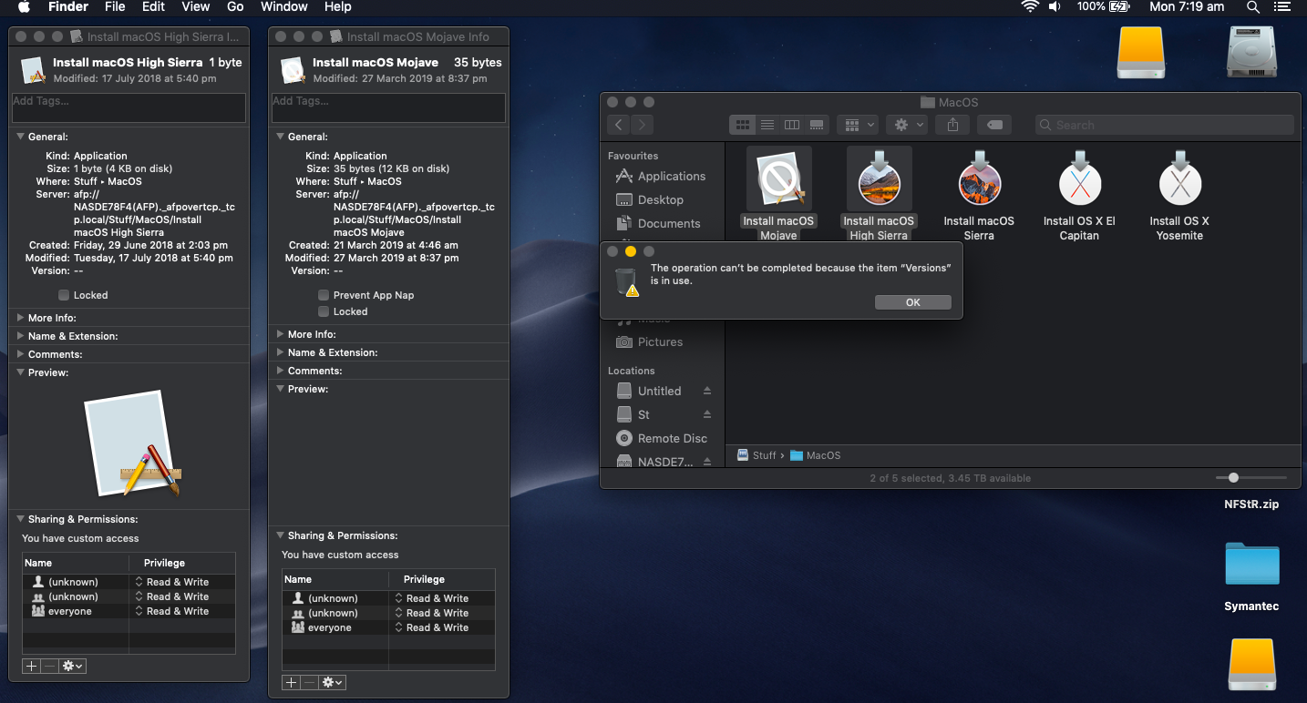
Task: Open the View menu
Action: pos(195,6)
